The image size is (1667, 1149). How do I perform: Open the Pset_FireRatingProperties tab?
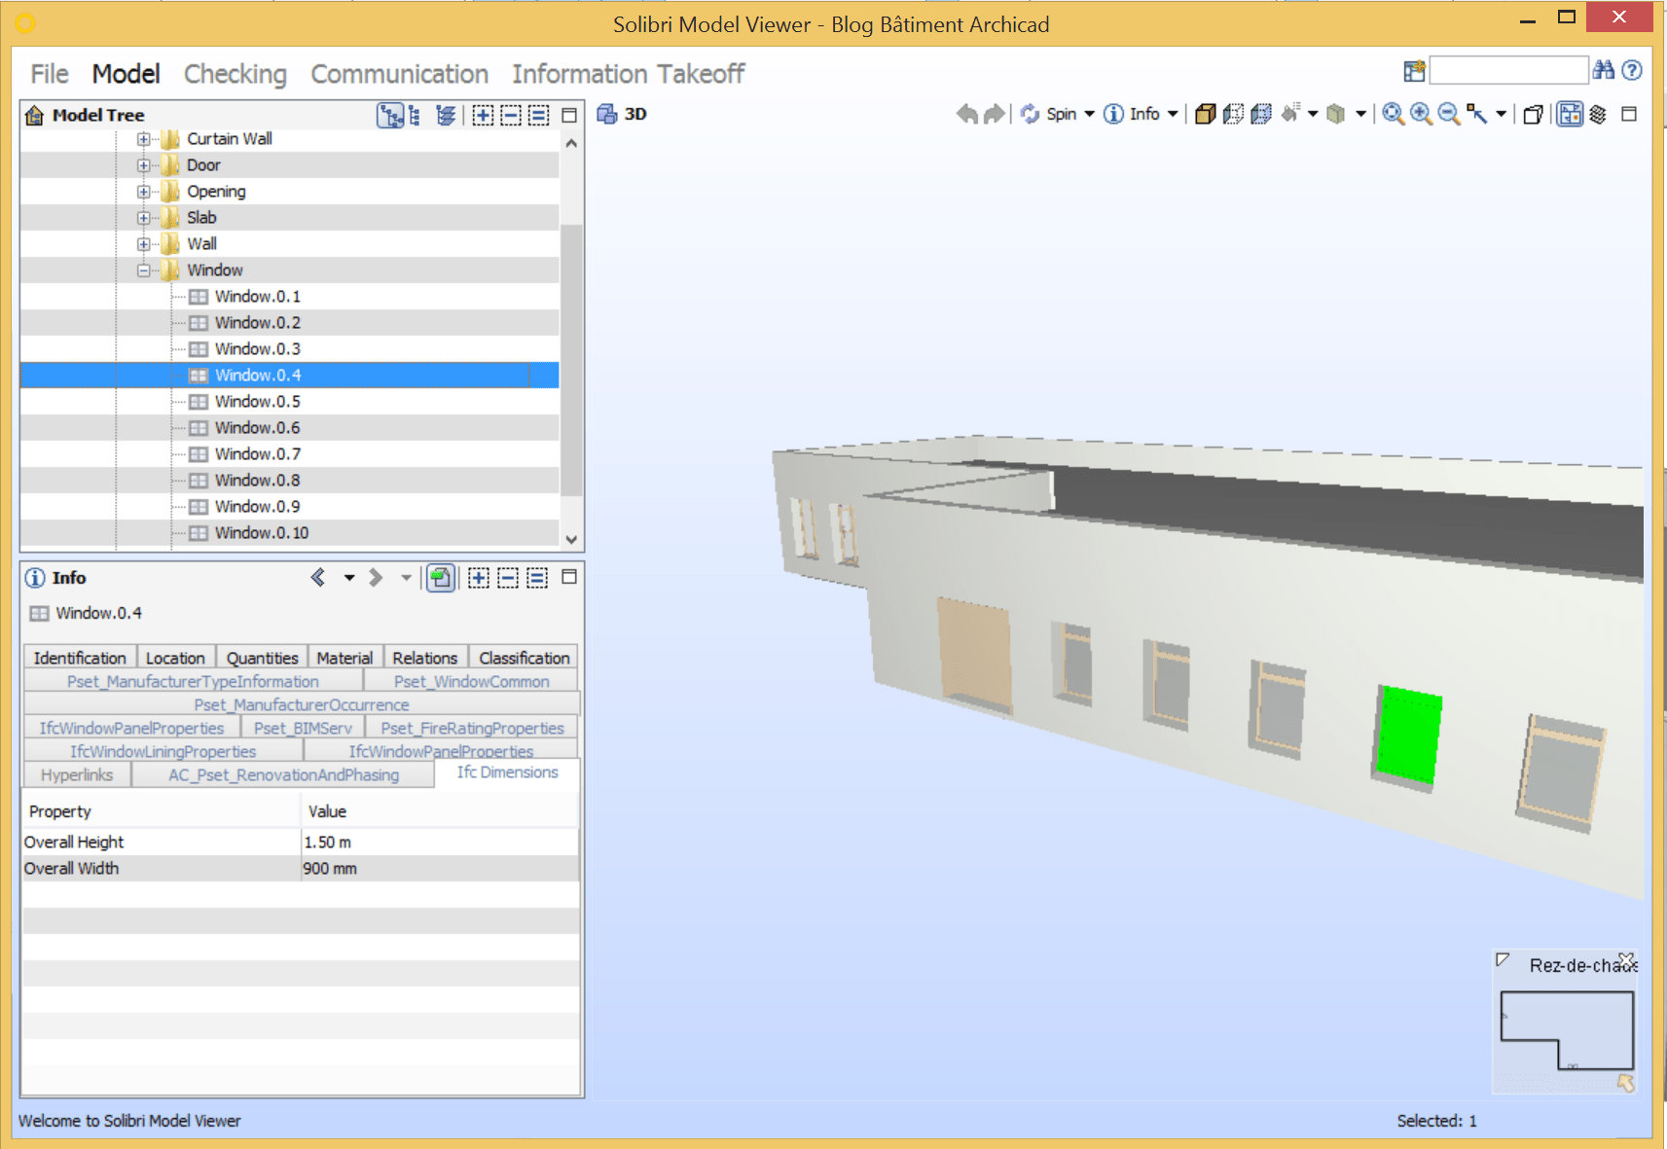[472, 728]
